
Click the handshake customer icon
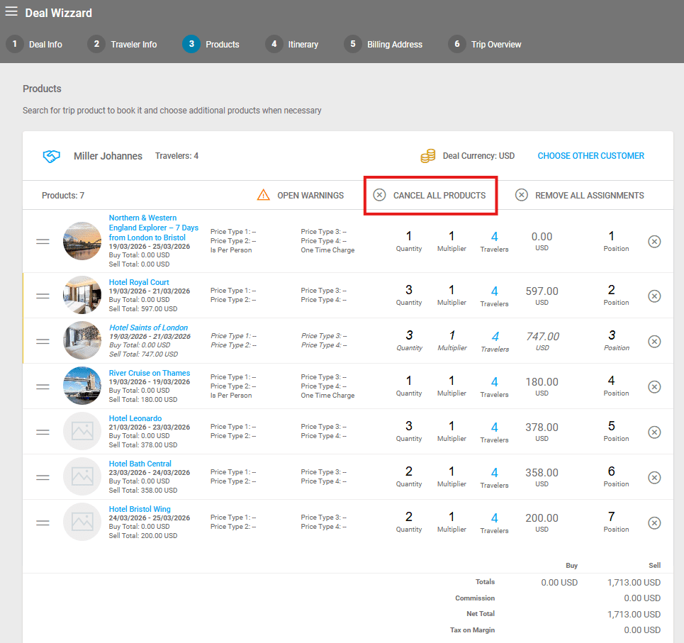coord(52,156)
